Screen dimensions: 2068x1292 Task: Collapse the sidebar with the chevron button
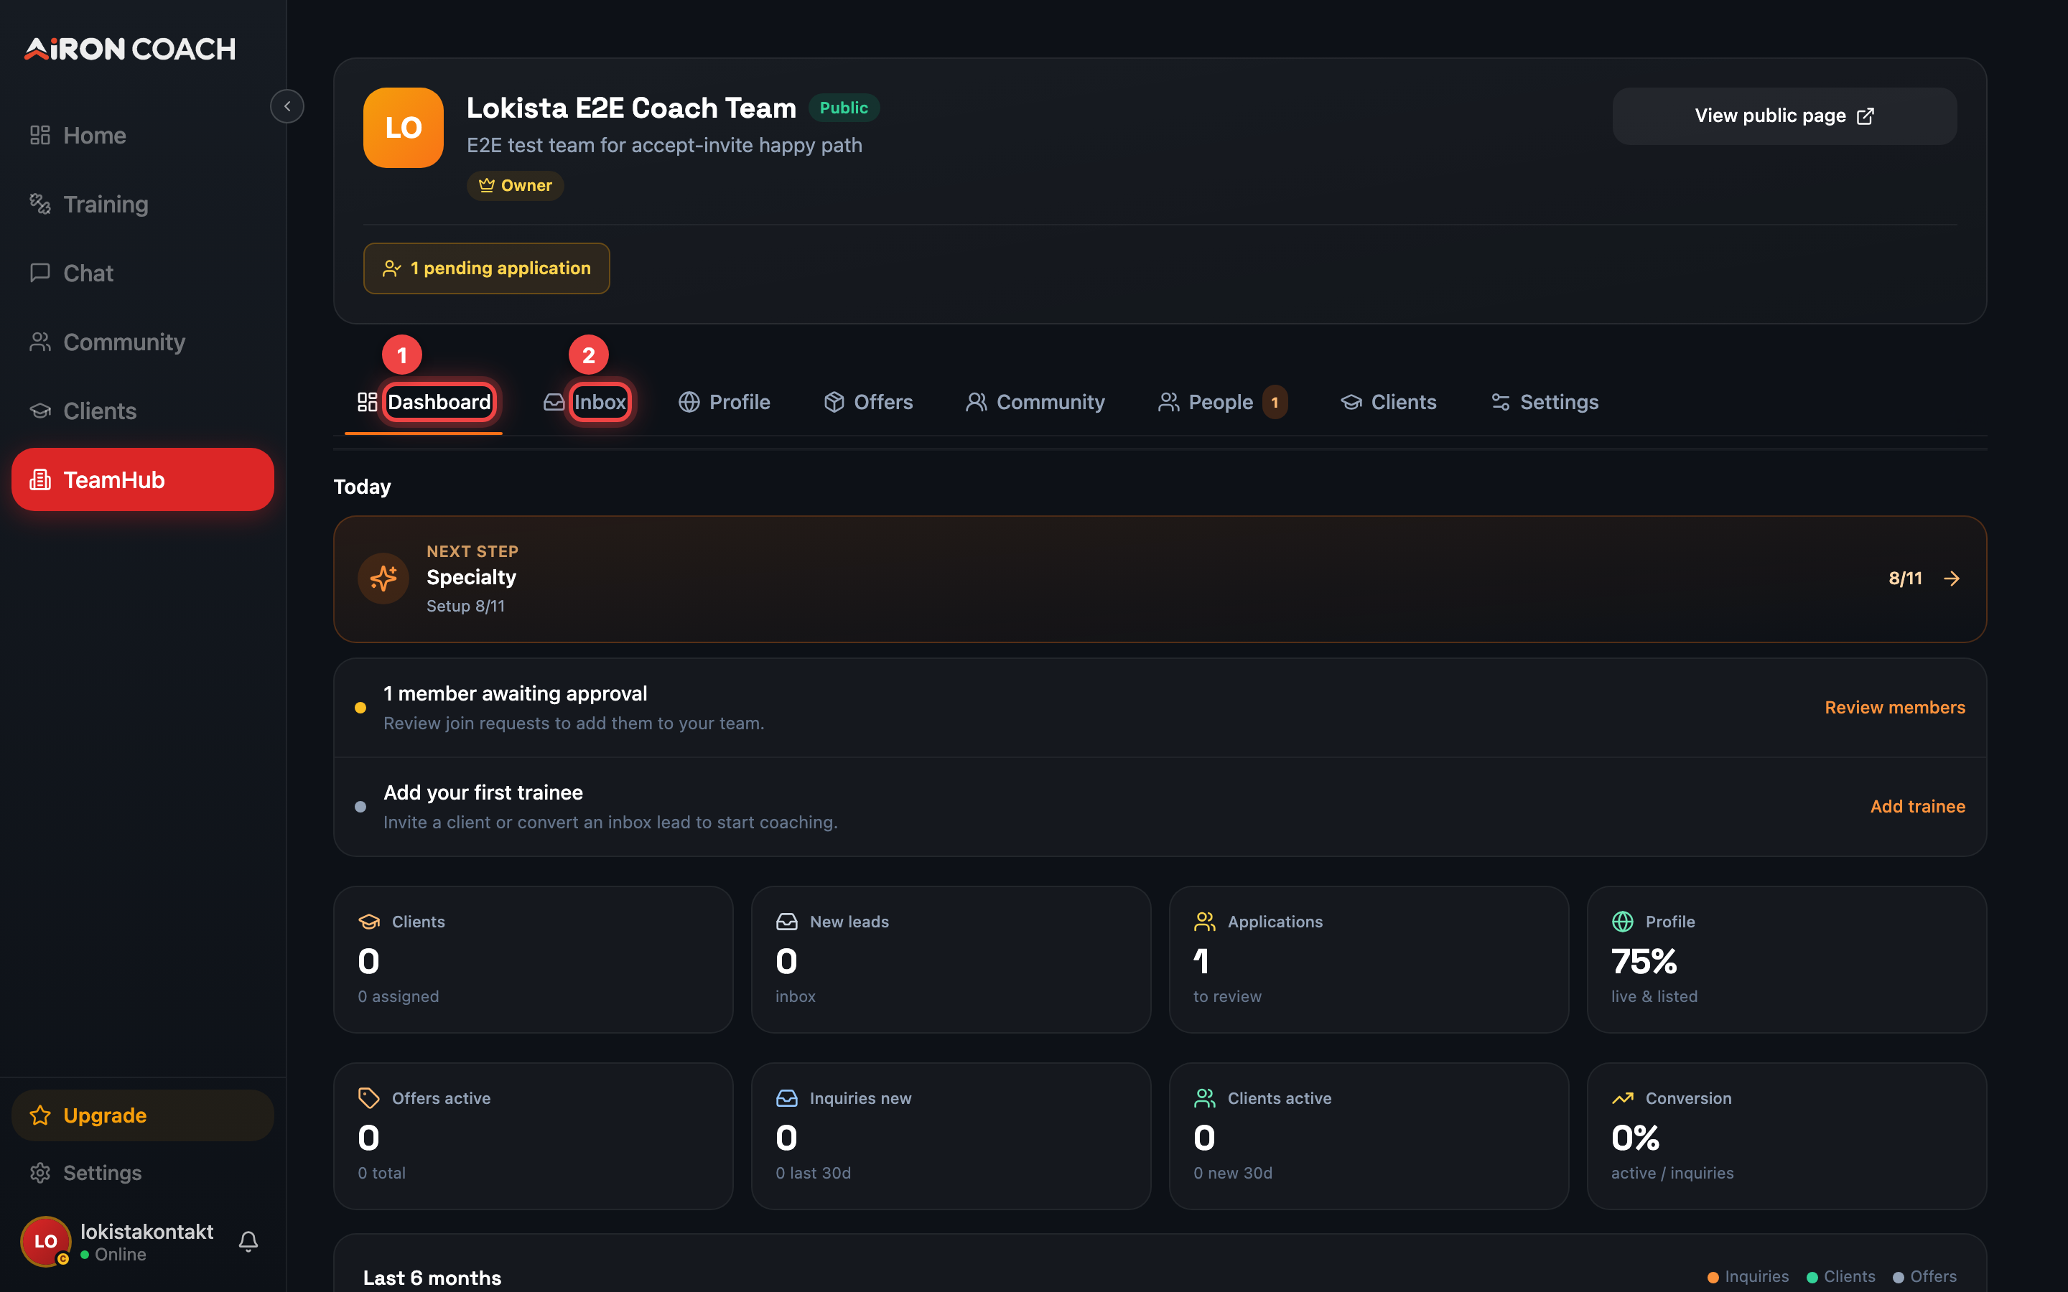click(x=287, y=106)
